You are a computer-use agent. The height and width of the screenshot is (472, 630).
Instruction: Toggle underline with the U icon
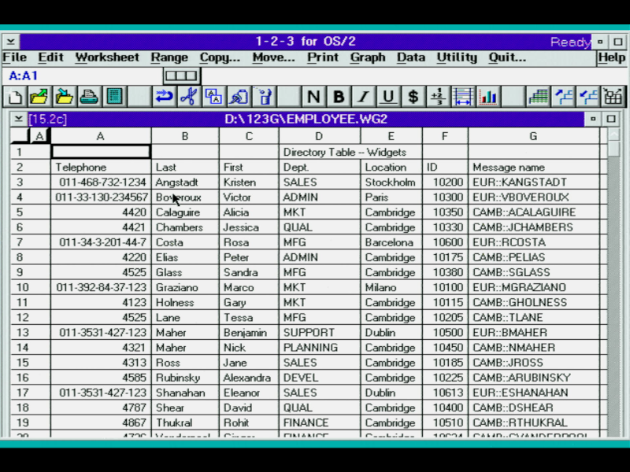(388, 97)
